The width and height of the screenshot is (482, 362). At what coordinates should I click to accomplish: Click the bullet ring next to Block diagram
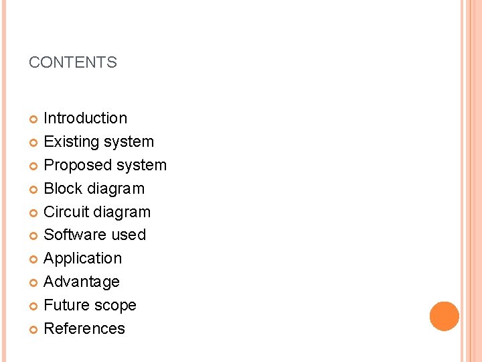pos(33,189)
